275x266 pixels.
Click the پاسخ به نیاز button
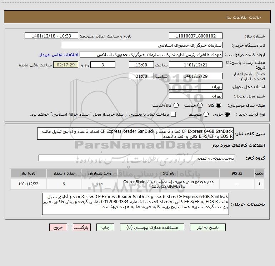pos(208,227)
